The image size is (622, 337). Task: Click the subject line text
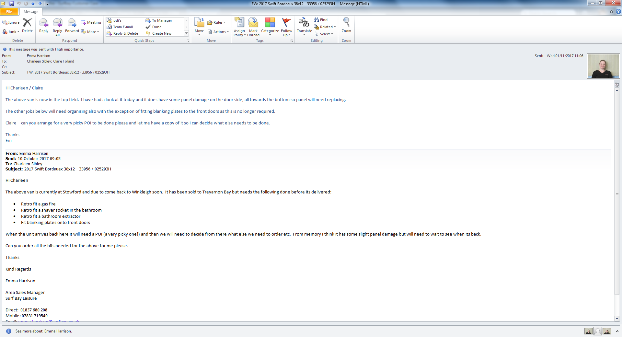(x=68, y=72)
